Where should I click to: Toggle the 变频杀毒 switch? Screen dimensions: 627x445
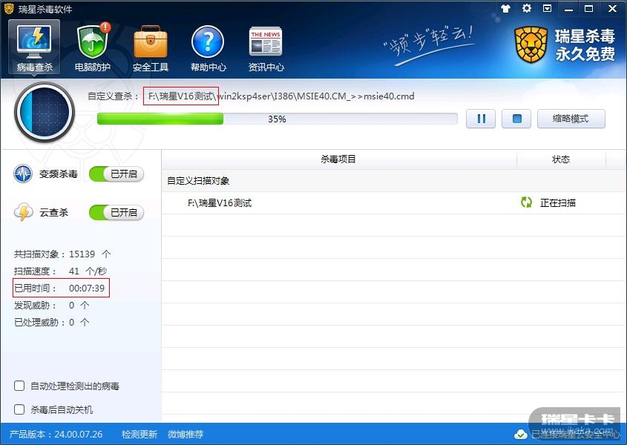pyautogui.click(x=116, y=174)
